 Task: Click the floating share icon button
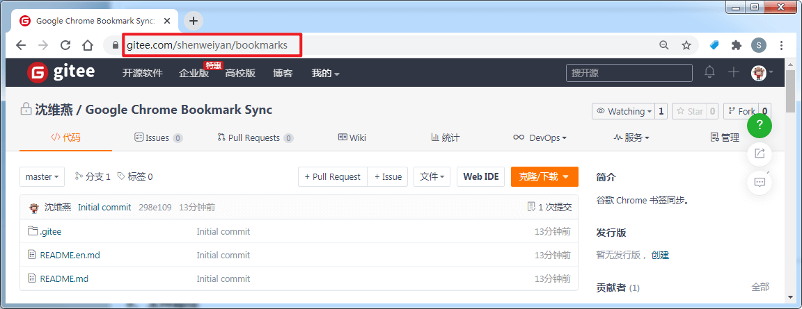click(x=760, y=153)
